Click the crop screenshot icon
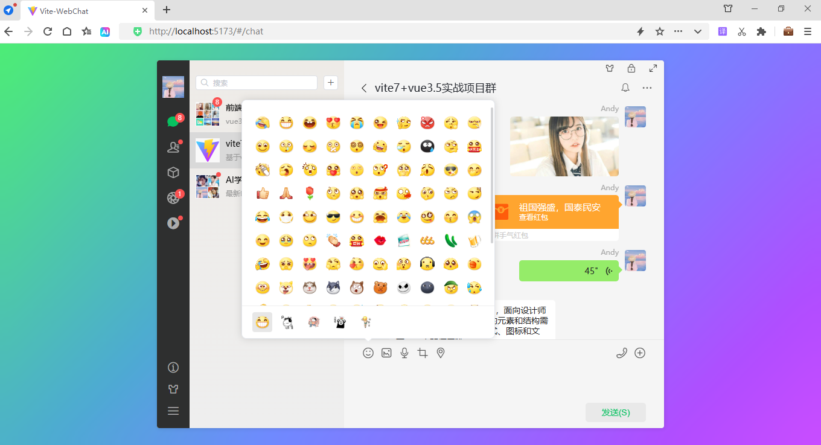 pyautogui.click(x=423, y=353)
